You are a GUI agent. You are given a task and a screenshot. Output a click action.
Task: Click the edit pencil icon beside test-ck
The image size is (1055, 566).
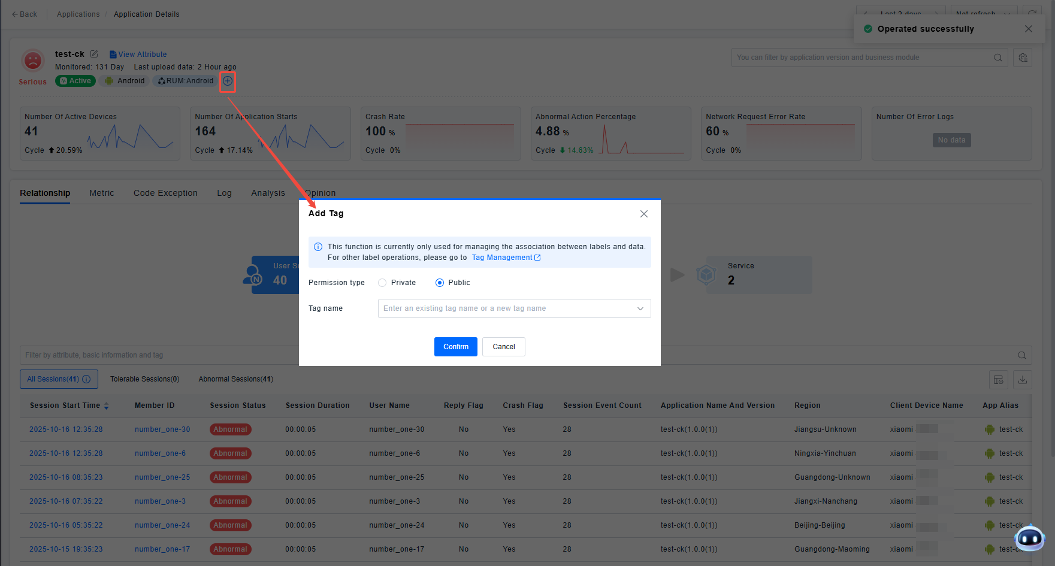tap(94, 54)
